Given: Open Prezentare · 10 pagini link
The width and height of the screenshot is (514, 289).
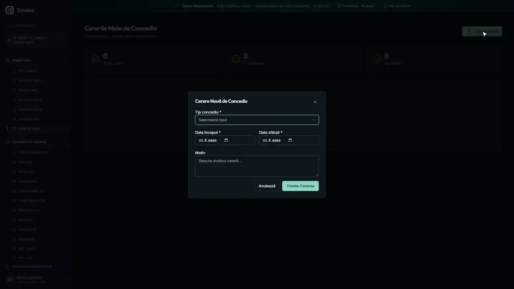Looking at the screenshot, I should pos(356,6).
